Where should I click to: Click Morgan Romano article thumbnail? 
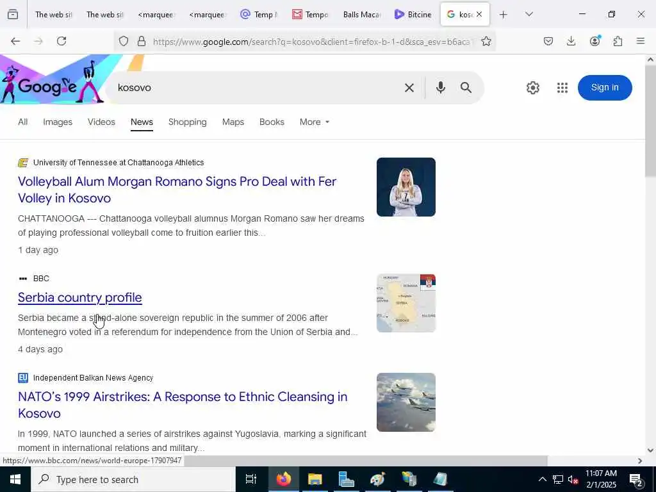point(406,187)
